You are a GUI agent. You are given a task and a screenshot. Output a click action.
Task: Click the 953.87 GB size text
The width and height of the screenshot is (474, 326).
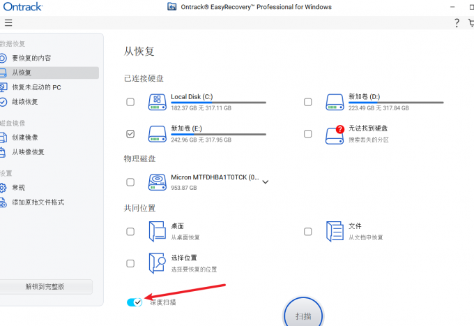pyautogui.click(x=184, y=188)
